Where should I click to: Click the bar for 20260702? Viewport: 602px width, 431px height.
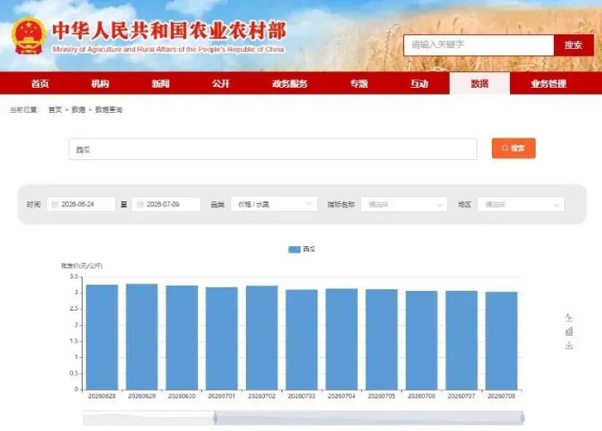(261, 337)
